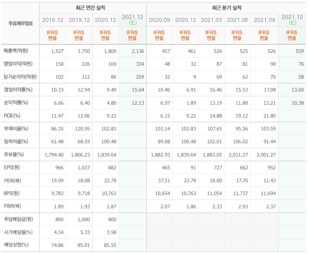Click the 최근 연간 실적 header
This screenshot has height=253, width=309.
pyautogui.click(x=91, y=8)
